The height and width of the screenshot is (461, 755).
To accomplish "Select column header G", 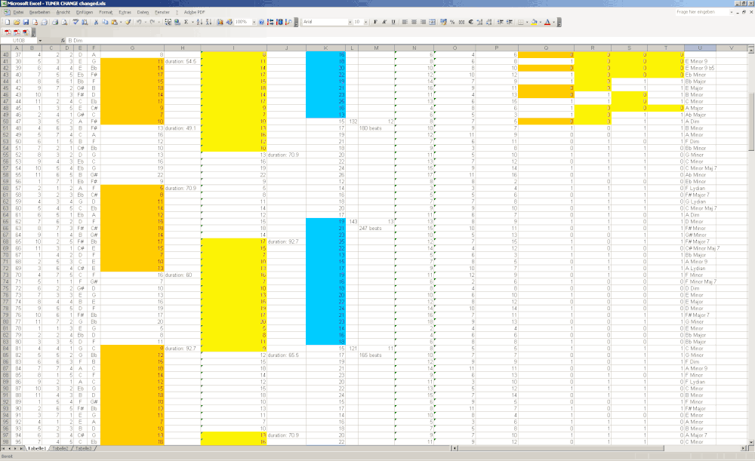I will [x=132, y=48].
